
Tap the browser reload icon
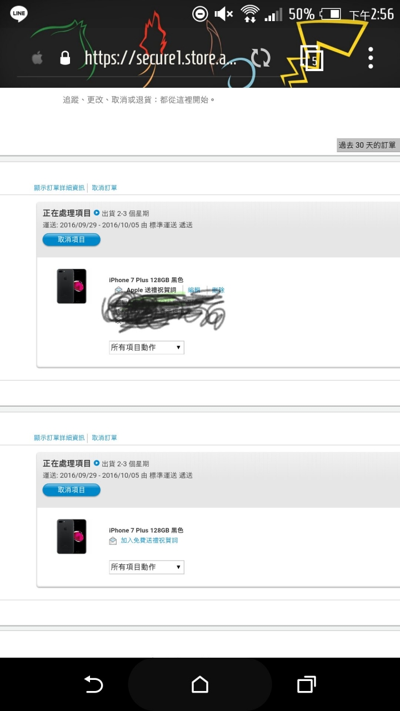click(261, 58)
